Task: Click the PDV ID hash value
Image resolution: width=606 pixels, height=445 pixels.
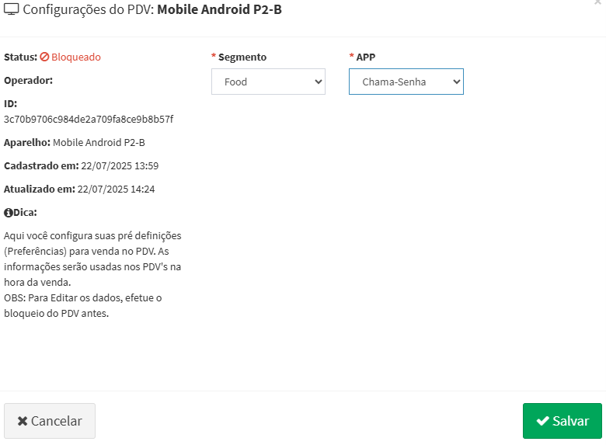Action: pyautogui.click(x=89, y=119)
